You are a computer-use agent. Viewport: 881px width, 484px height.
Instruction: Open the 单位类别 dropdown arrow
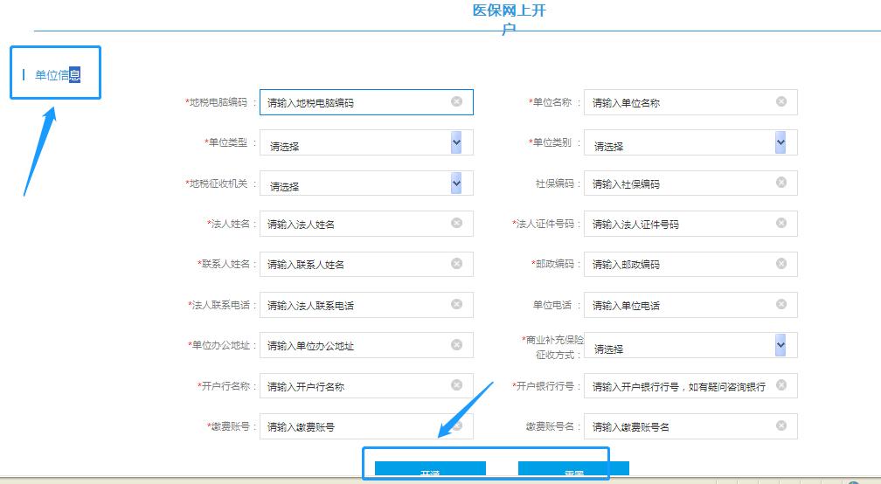tap(780, 142)
